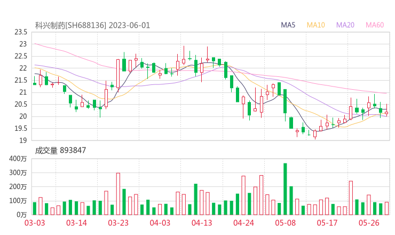Click the long green candlestick near 05-08
Image resolution: width=395 pixels, height=235 pixels.
coord(285,101)
